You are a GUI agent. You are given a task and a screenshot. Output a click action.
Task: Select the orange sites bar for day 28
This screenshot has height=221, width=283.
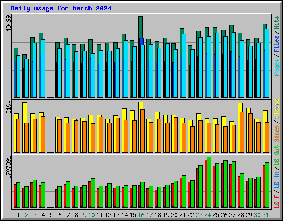point(242,132)
